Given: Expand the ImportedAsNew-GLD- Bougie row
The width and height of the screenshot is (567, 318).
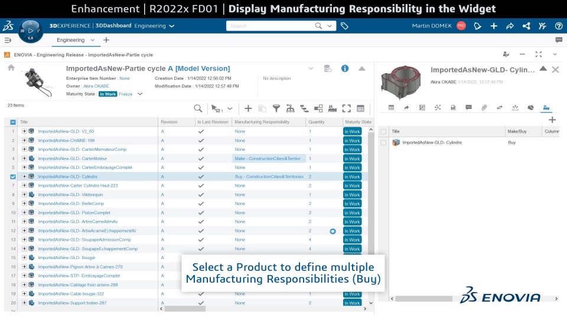Looking at the screenshot, I should click(24, 257).
